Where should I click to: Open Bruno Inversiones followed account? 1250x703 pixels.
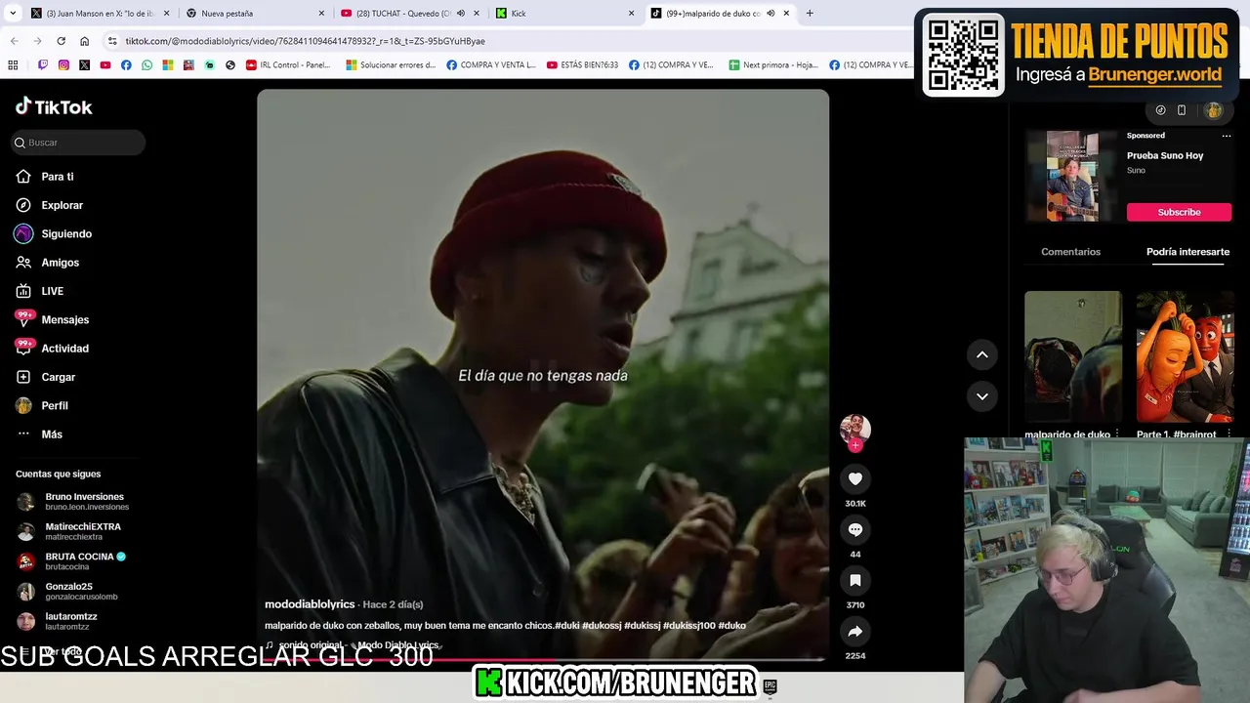point(71,502)
